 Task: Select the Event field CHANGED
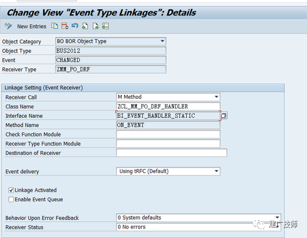[x=111, y=60]
